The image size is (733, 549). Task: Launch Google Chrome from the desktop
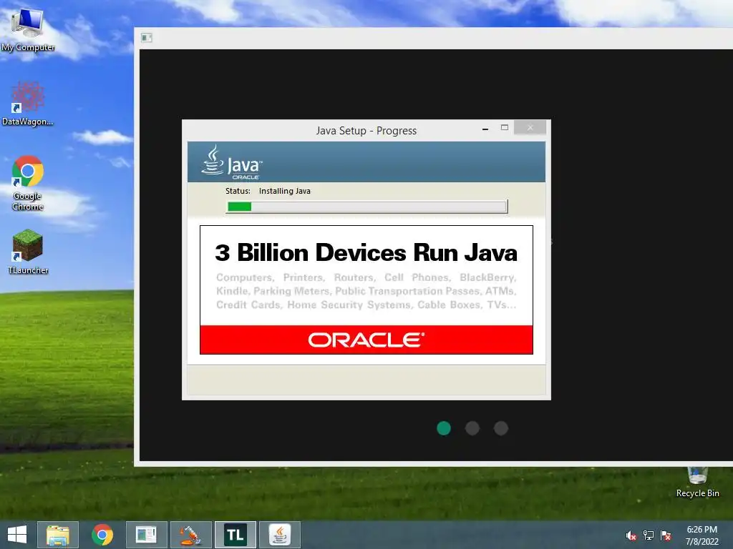(28, 183)
